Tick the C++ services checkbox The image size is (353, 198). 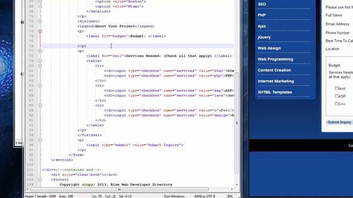click(336, 103)
